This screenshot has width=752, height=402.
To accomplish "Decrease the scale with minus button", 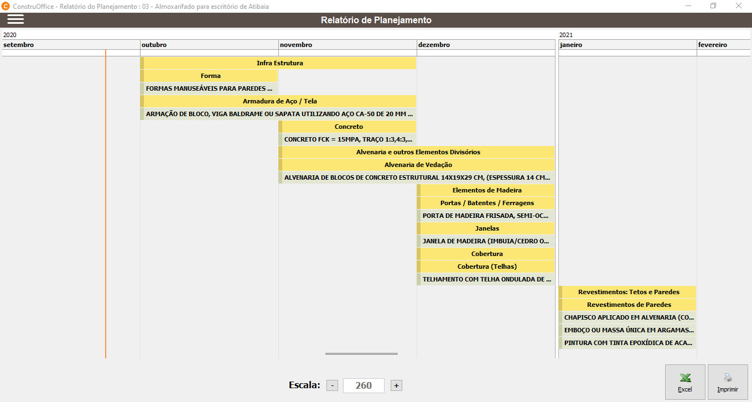I will point(332,385).
